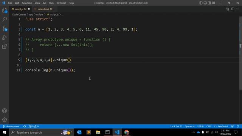The width and height of the screenshot is (242, 136).
Task: Open the notifications bell in status bar
Action: coord(238,127)
